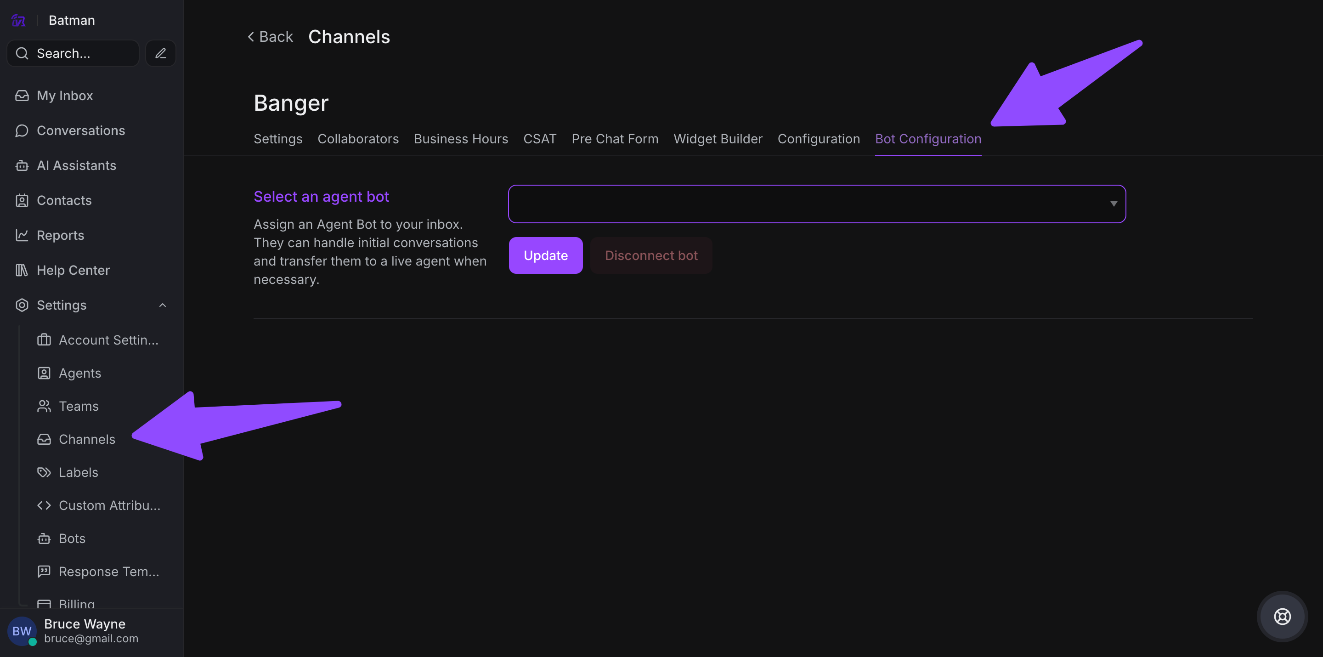Click the Update button
The image size is (1323, 657).
(545, 255)
